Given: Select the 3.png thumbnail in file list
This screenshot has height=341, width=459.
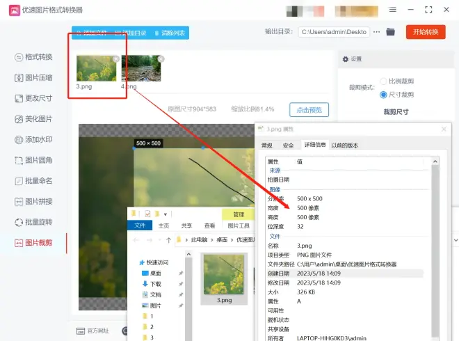Looking at the screenshot, I should coord(96,69).
